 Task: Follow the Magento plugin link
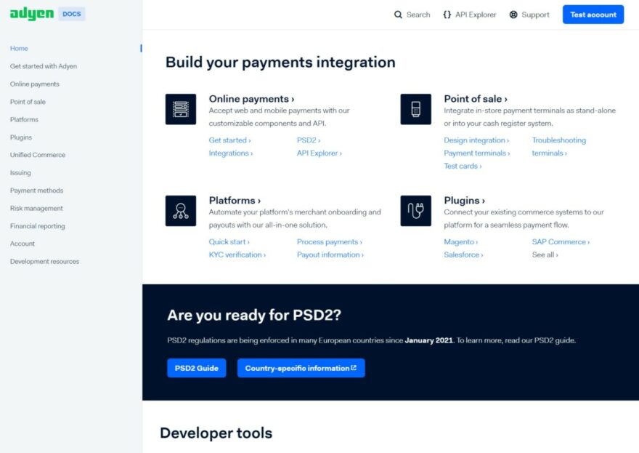(x=460, y=241)
